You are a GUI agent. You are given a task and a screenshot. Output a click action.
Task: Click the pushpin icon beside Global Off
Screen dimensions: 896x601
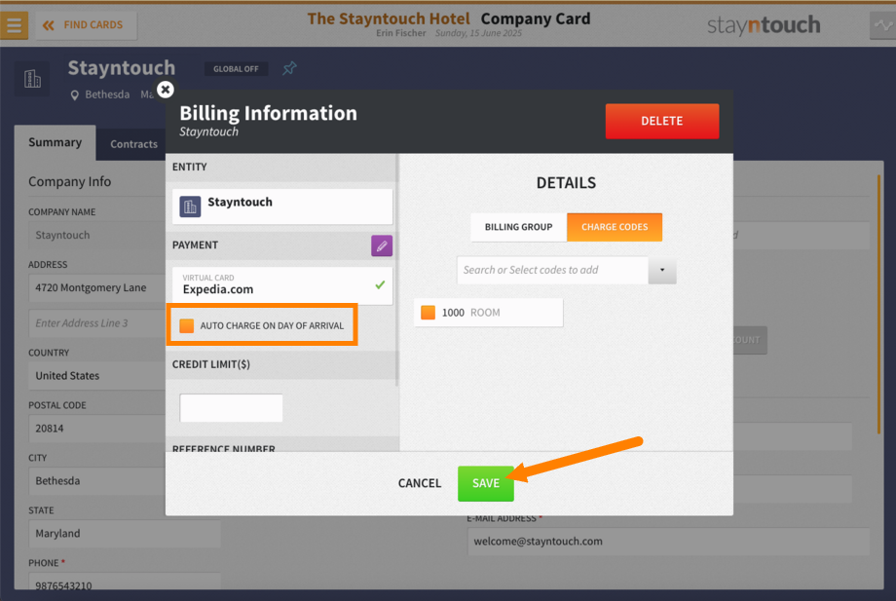289,68
